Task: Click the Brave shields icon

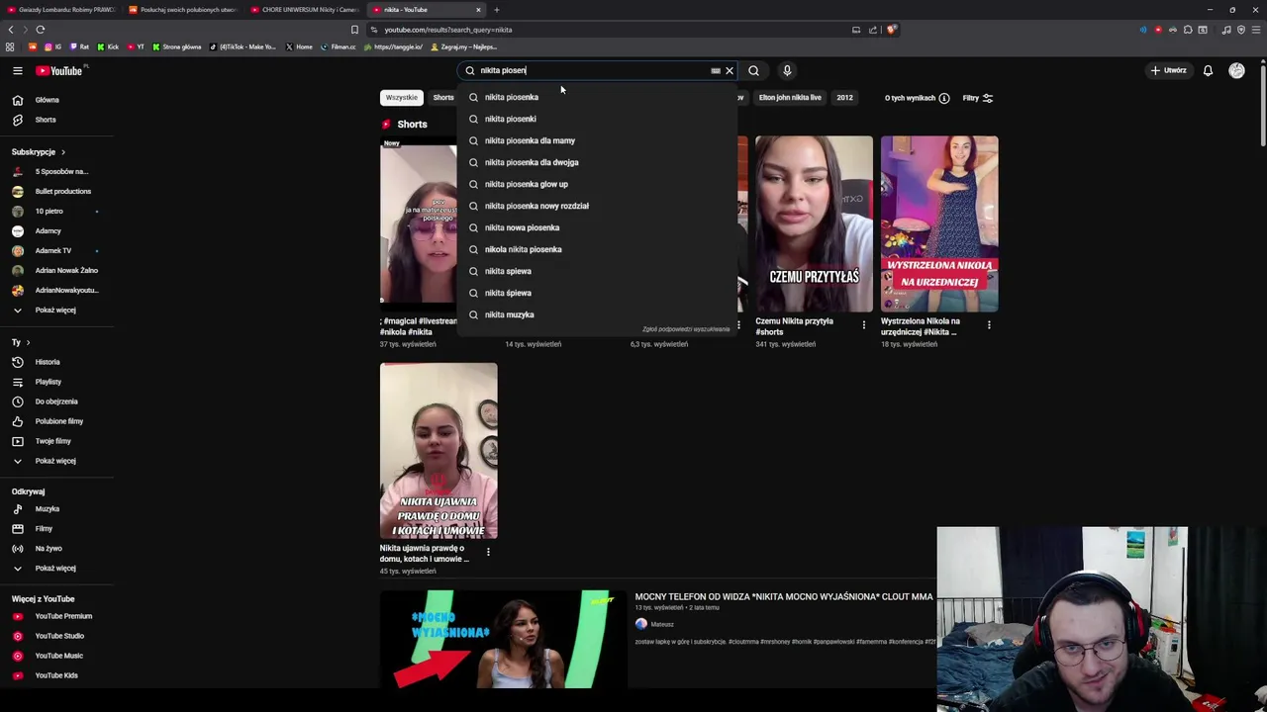Action: point(891,30)
